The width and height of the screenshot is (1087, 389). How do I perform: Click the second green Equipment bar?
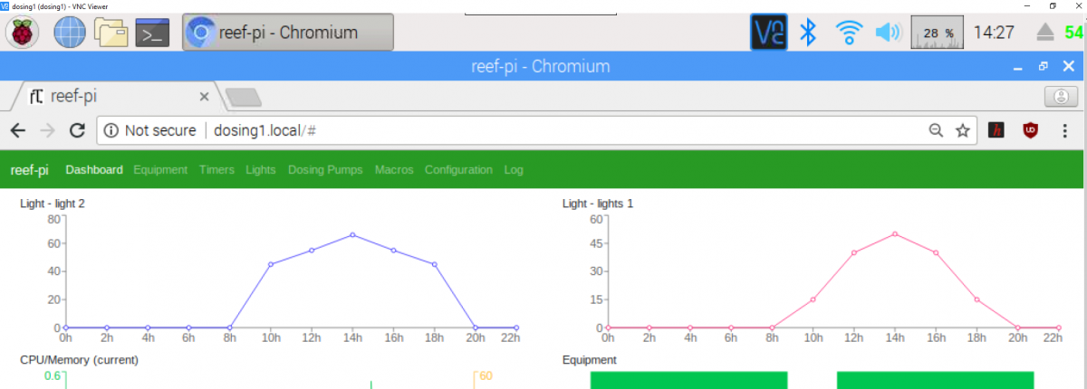(x=935, y=380)
